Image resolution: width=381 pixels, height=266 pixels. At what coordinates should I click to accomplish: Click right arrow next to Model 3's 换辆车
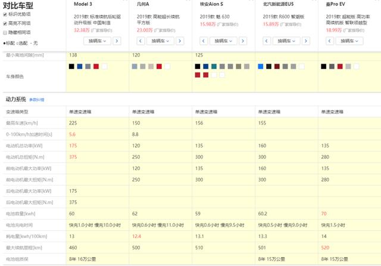[117, 41]
